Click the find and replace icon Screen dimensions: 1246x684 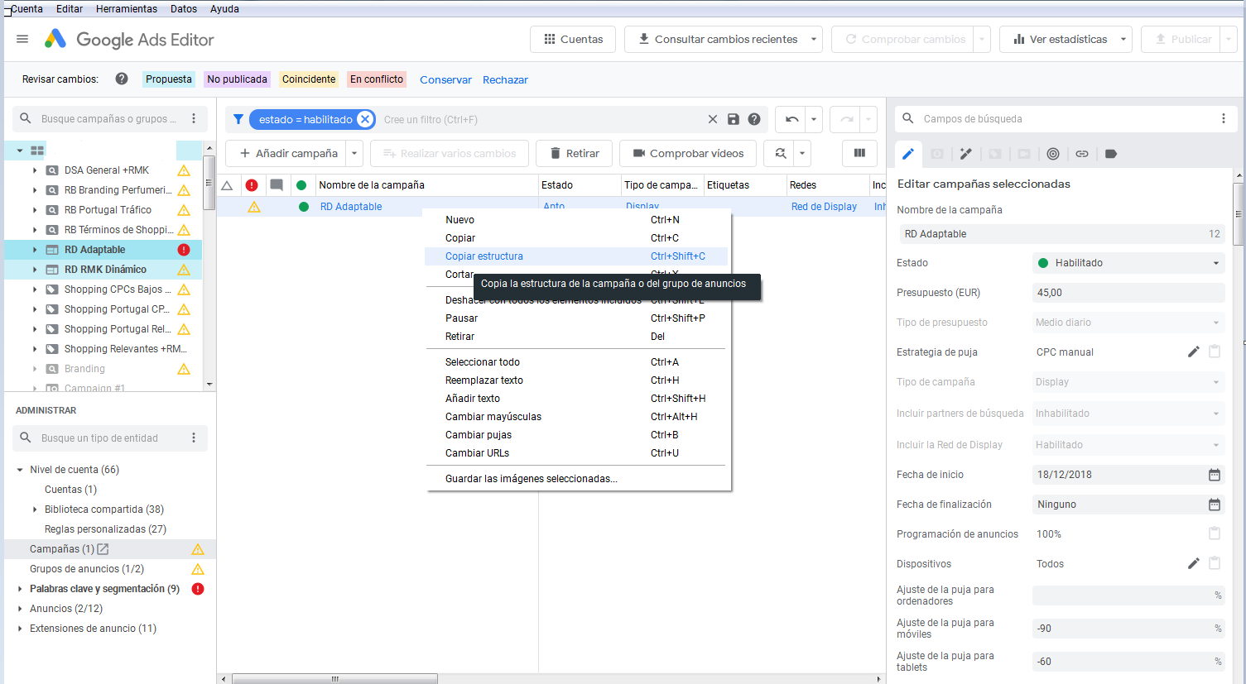[x=780, y=153]
